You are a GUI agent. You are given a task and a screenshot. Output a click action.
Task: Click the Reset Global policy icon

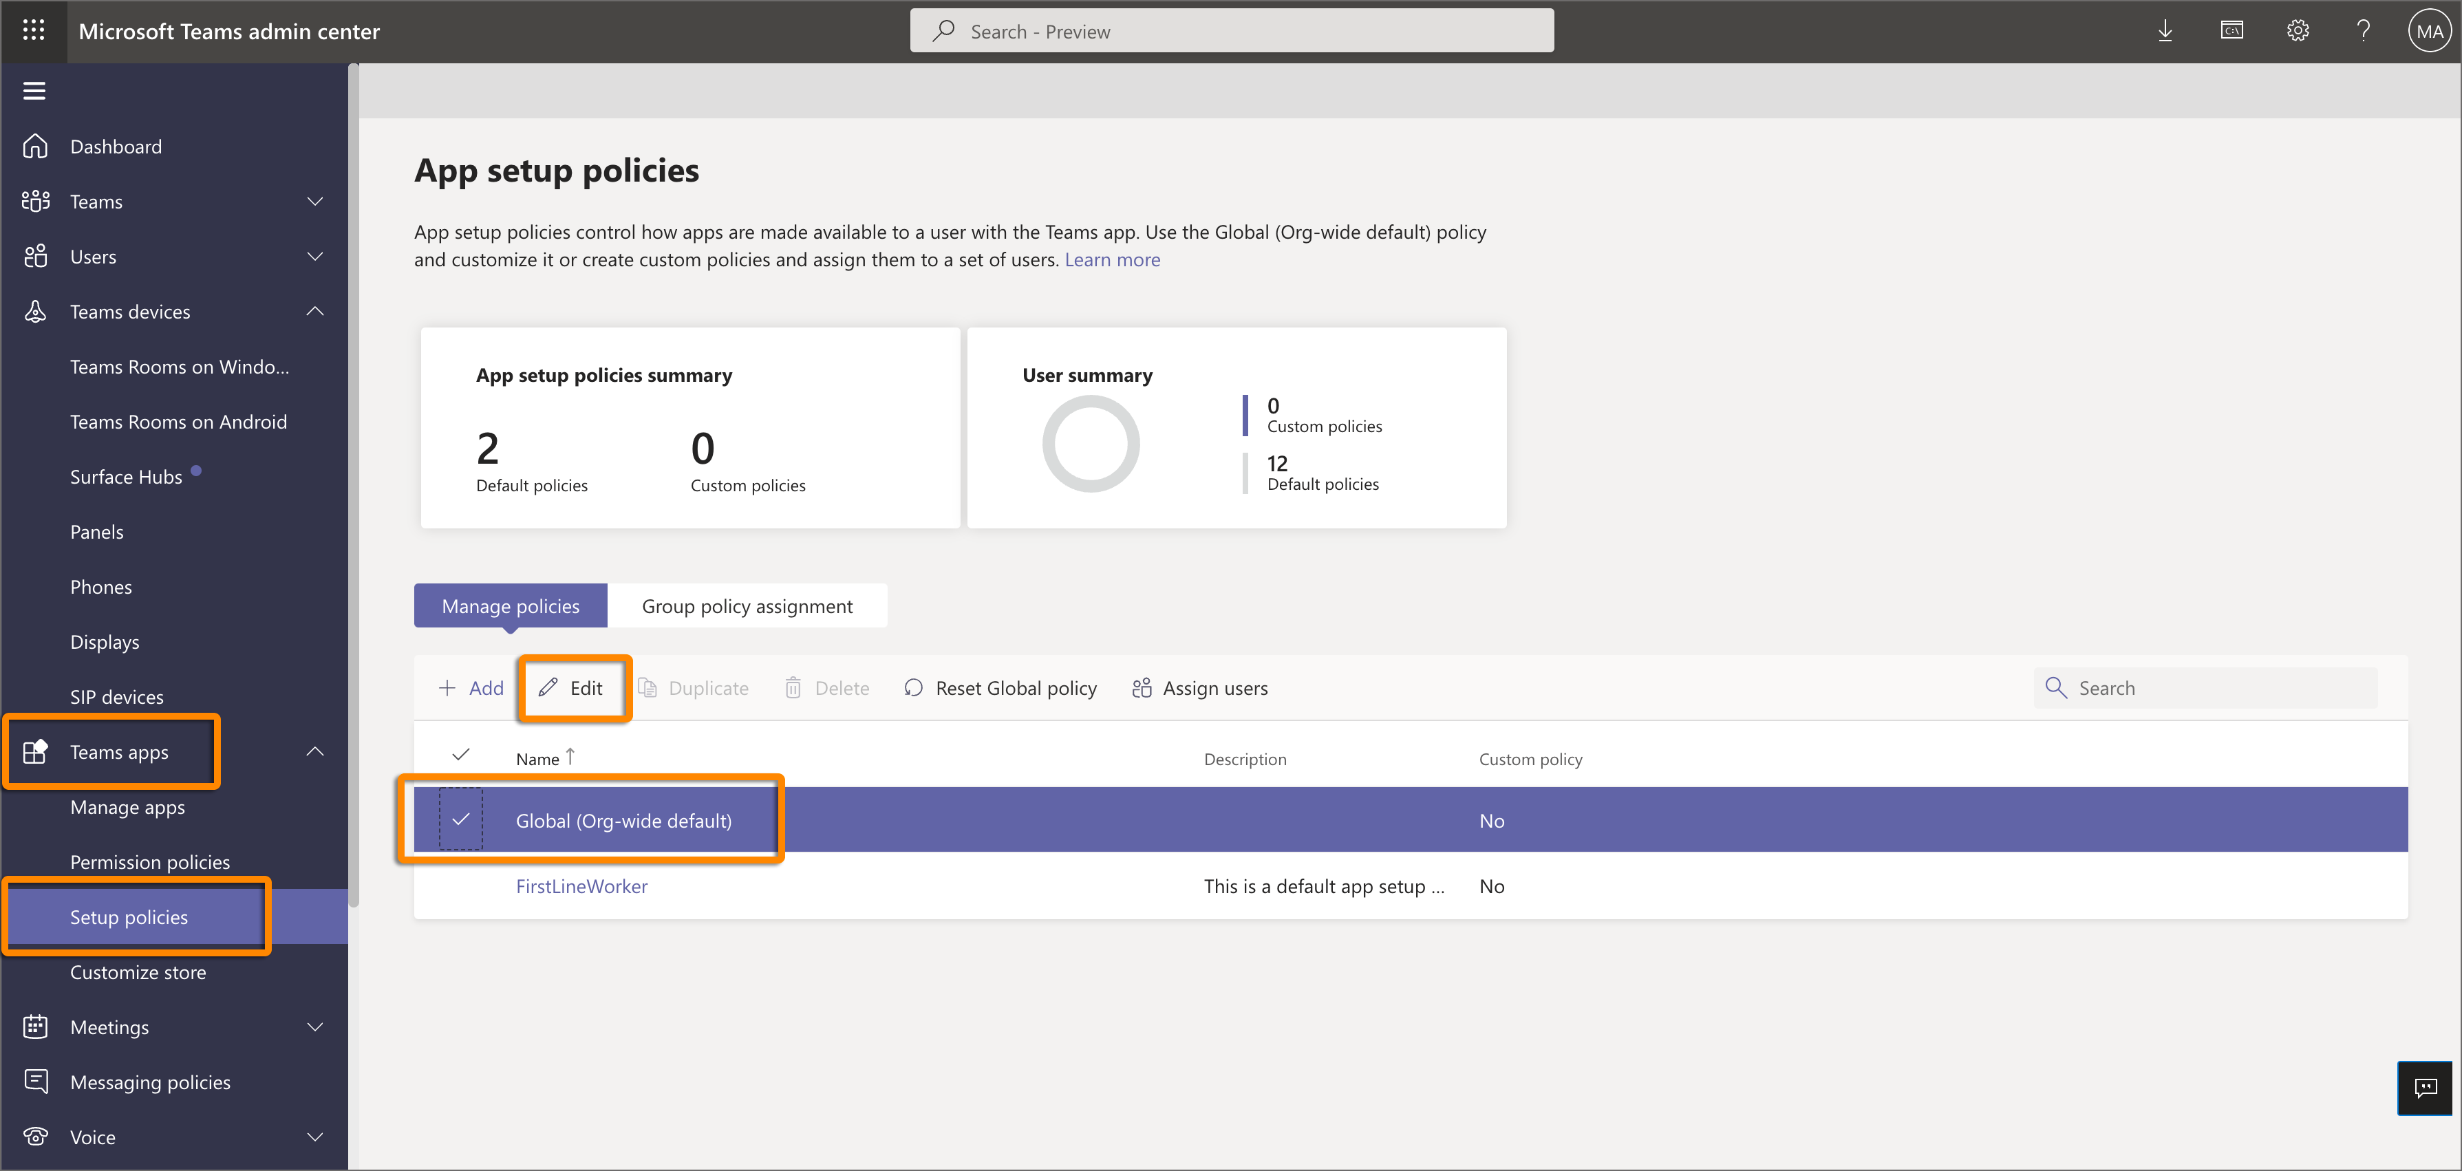click(x=914, y=687)
